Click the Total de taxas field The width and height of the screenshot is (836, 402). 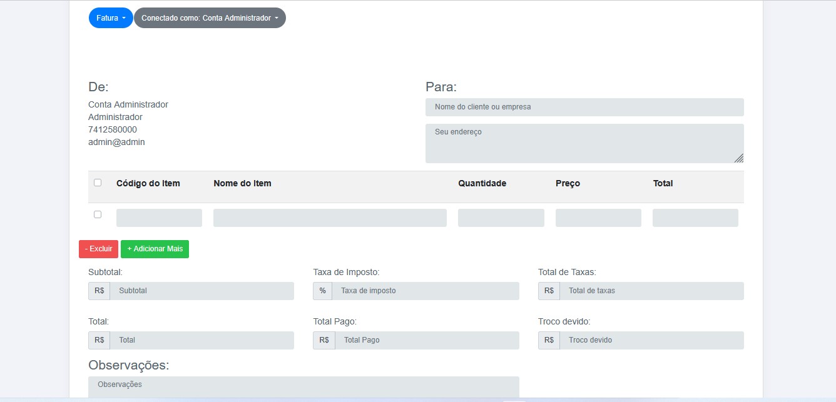click(x=651, y=291)
